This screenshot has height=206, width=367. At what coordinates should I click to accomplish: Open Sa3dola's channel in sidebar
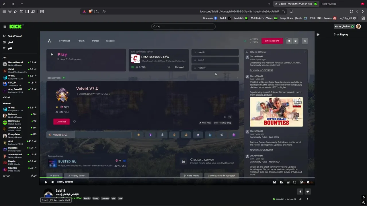(x=19, y=169)
